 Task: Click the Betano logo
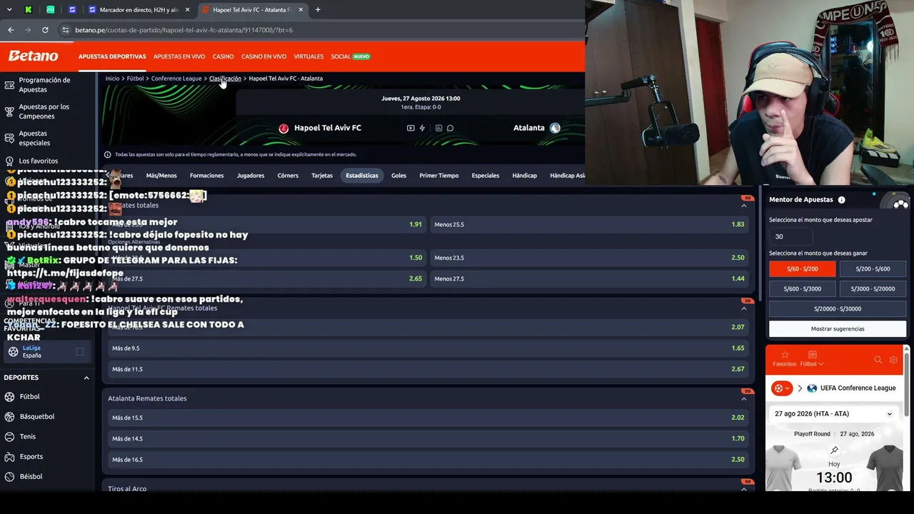(x=33, y=56)
